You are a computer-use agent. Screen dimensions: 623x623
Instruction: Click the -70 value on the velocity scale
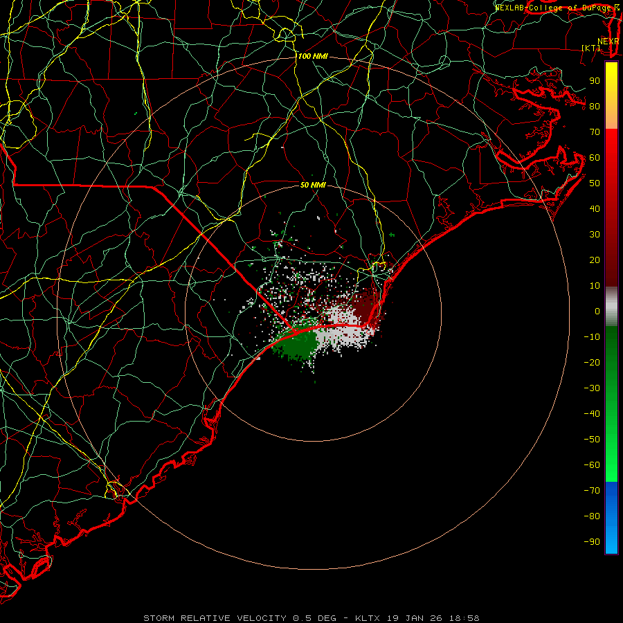point(592,491)
